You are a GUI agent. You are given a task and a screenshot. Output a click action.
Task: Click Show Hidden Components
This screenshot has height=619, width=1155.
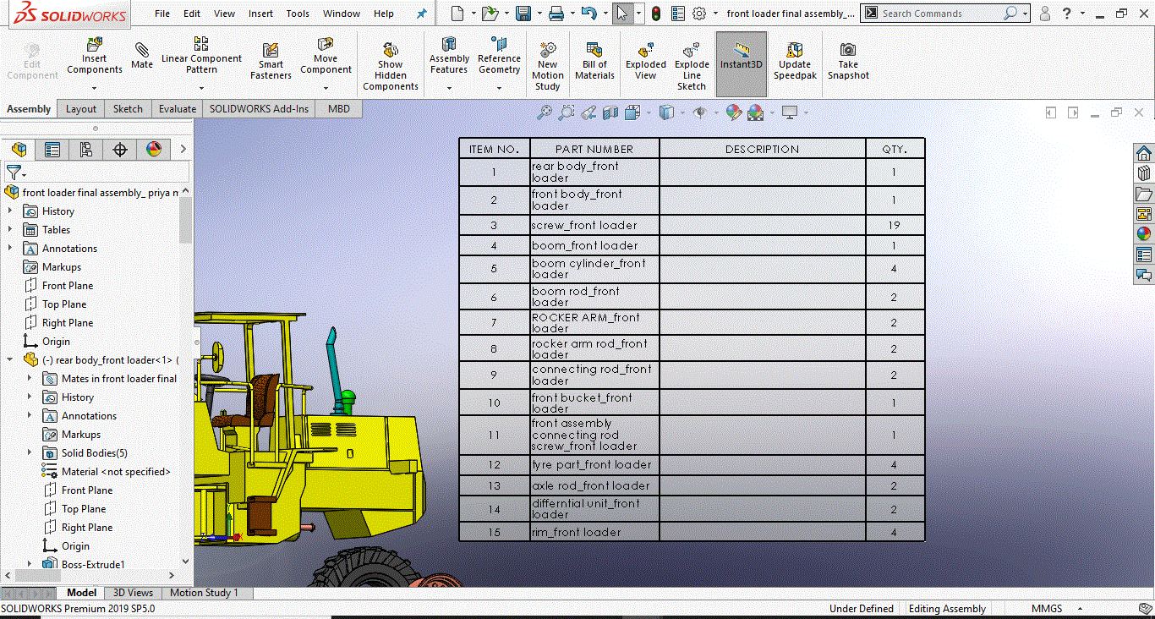pyautogui.click(x=391, y=66)
